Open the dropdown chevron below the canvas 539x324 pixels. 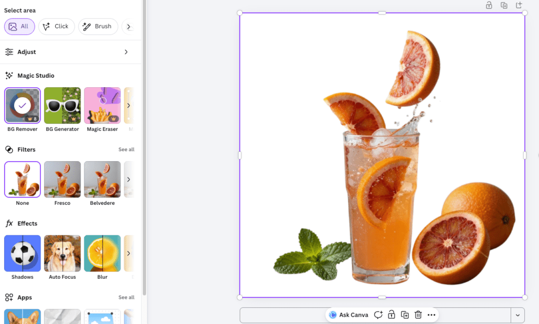click(x=517, y=315)
